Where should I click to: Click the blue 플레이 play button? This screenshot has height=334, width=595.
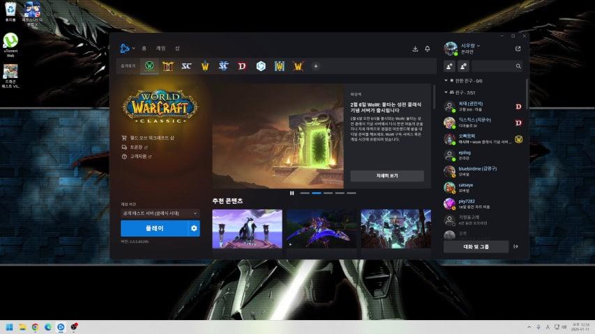click(x=154, y=228)
